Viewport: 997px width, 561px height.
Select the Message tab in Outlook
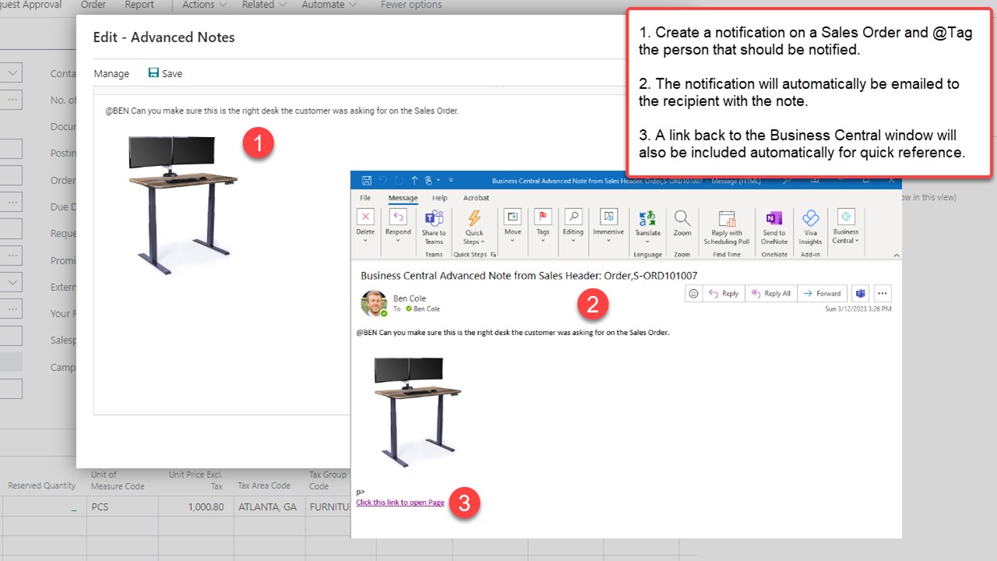pos(403,198)
